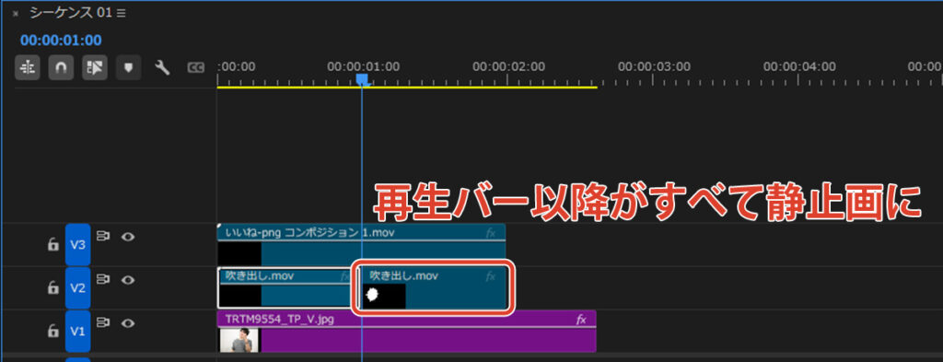This screenshot has height=362, width=943.
Task: Add a marker with marker icon
Action: click(128, 68)
